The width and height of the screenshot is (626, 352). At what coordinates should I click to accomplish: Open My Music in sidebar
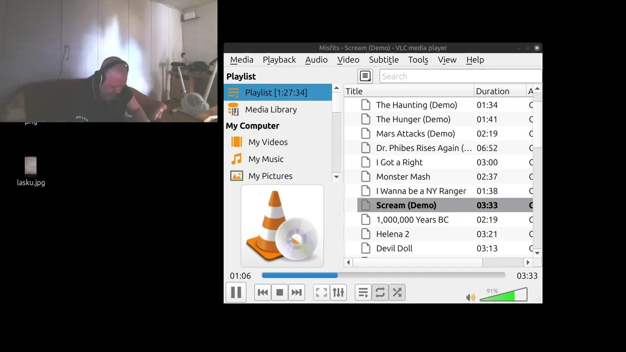tap(278, 159)
